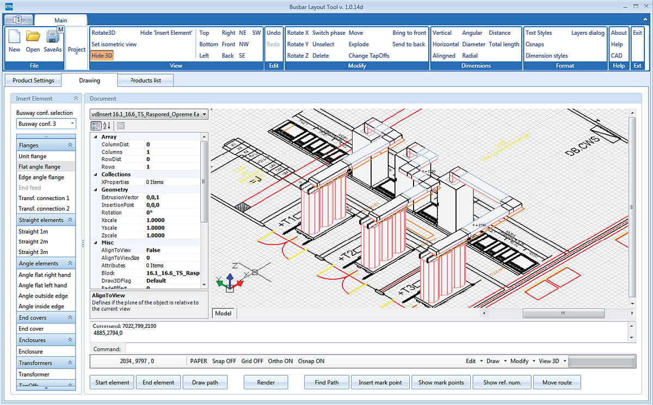653x405 pixels.
Task: Click the vertical scrollbar of drawing view
Action: click(631, 208)
